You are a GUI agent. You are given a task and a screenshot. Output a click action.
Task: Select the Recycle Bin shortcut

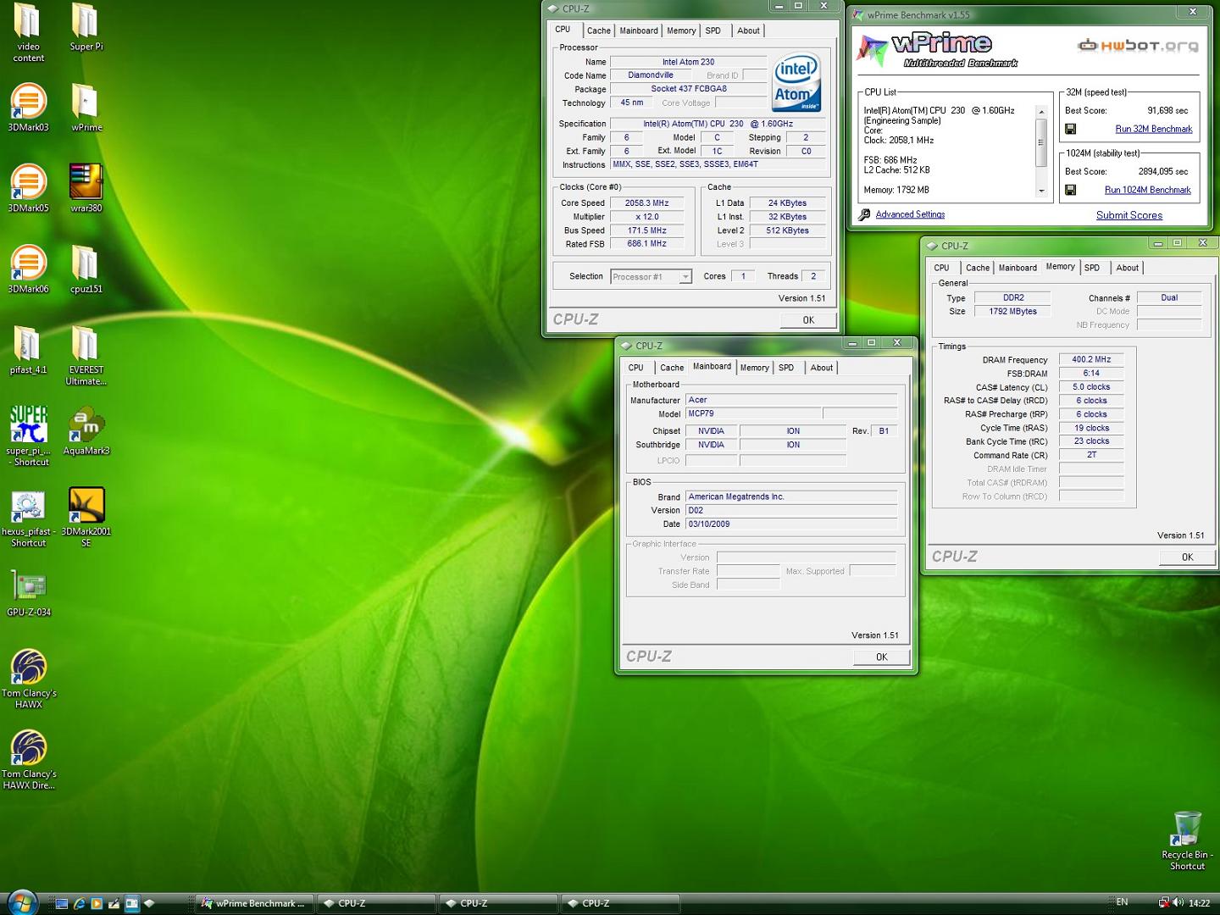[x=1187, y=840]
